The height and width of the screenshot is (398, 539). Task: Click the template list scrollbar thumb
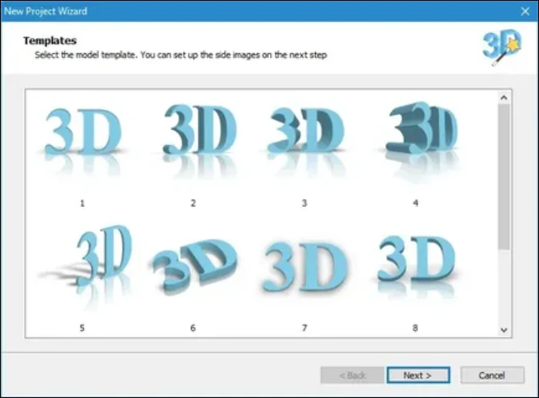pos(504,177)
